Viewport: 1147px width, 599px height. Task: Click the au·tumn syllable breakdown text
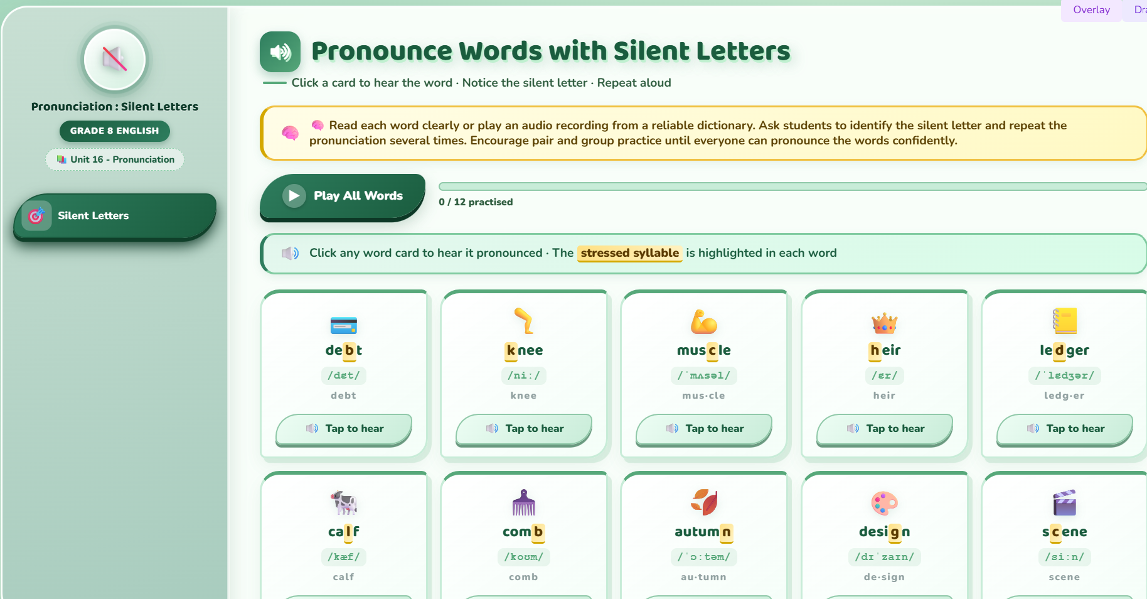click(x=703, y=577)
